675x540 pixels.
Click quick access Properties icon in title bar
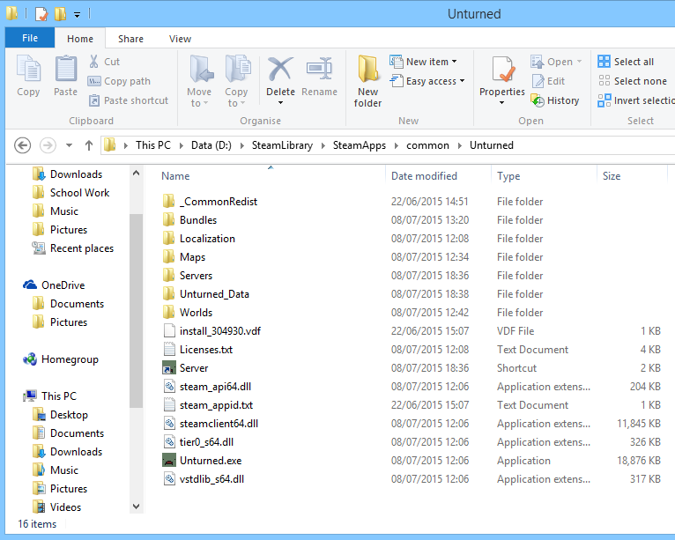click(41, 14)
